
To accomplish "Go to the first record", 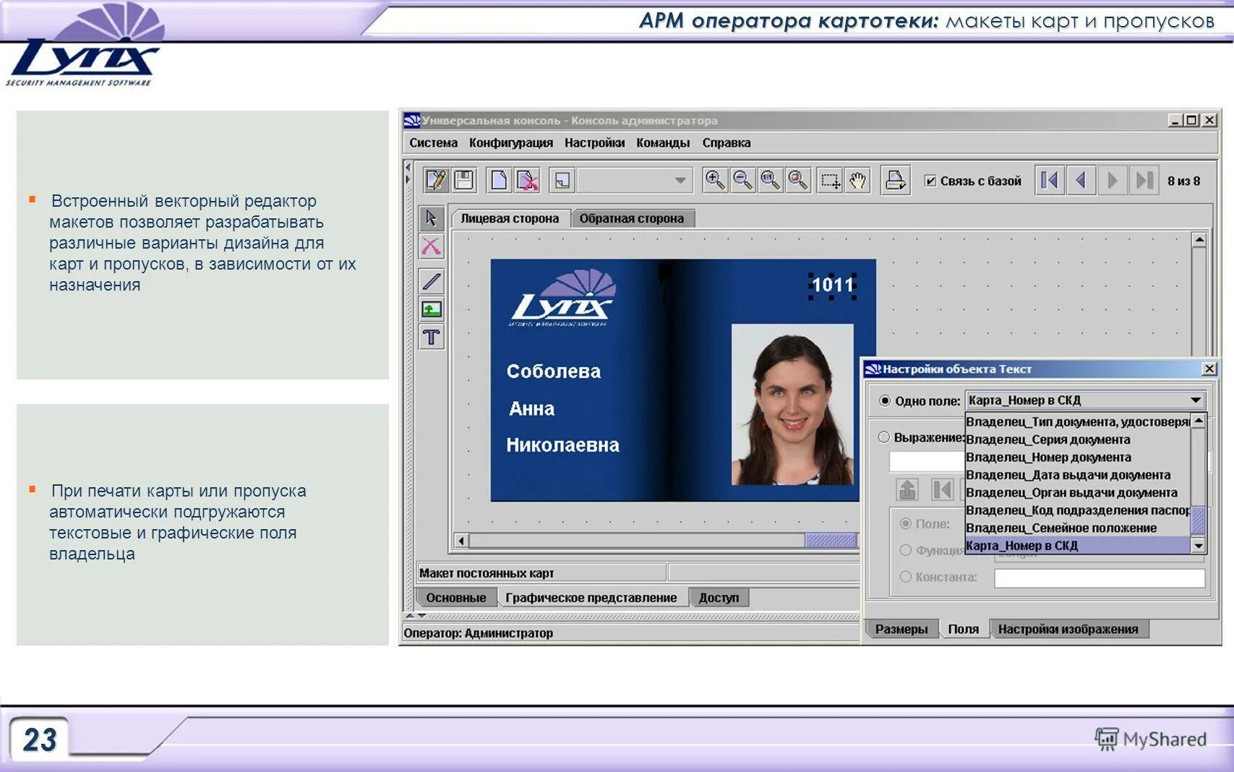I will (x=1050, y=180).
